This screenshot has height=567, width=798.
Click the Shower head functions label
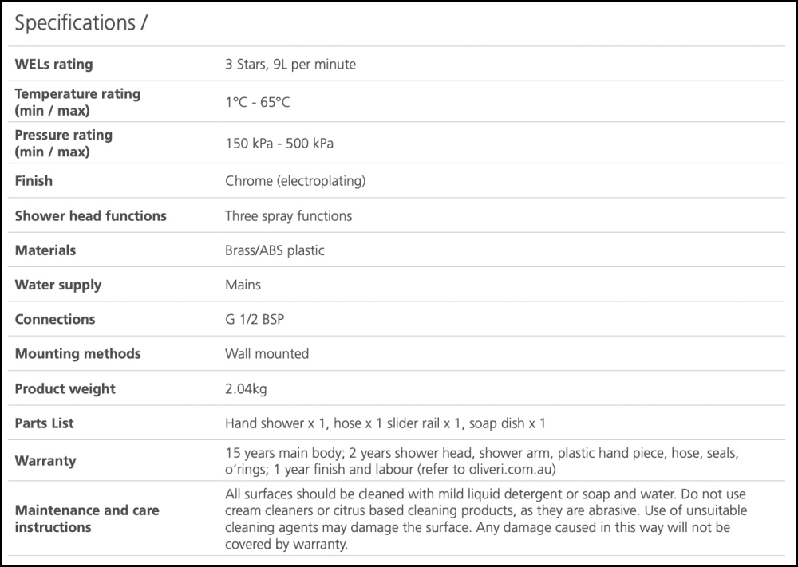tap(90, 215)
